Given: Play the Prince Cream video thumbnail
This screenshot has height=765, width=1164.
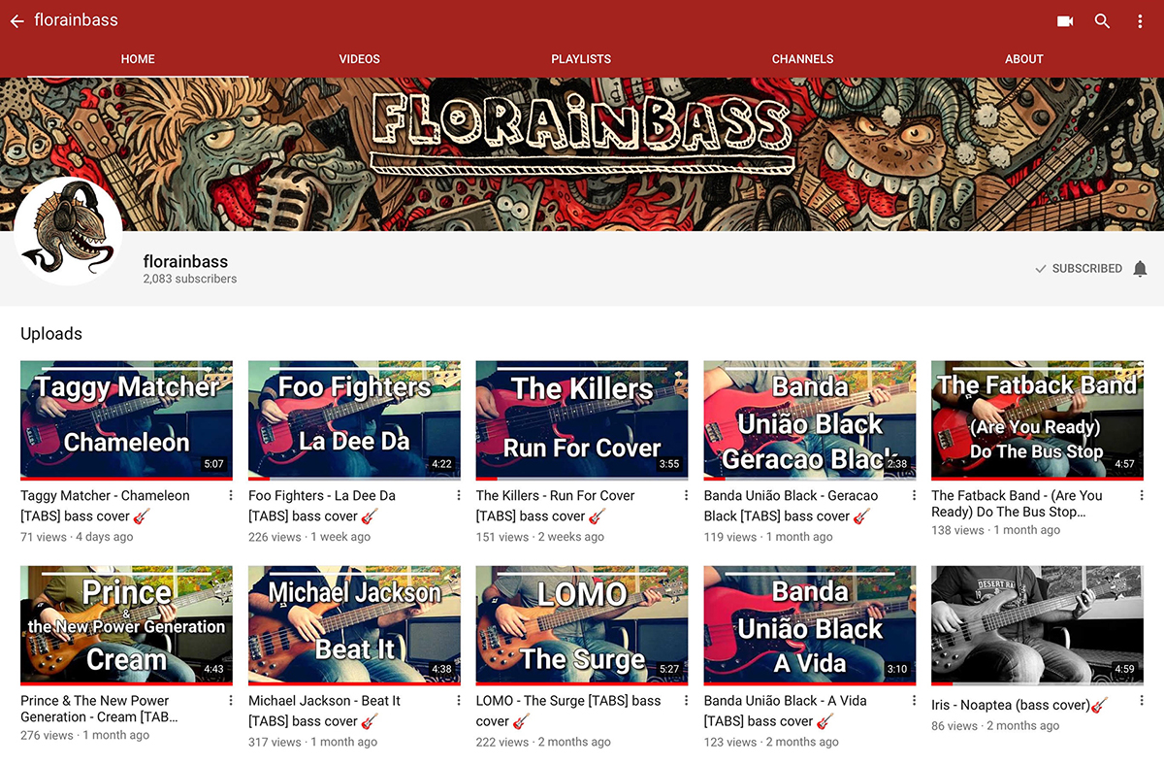Looking at the screenshot, I should pyautogui.click(x=126, y=624).
